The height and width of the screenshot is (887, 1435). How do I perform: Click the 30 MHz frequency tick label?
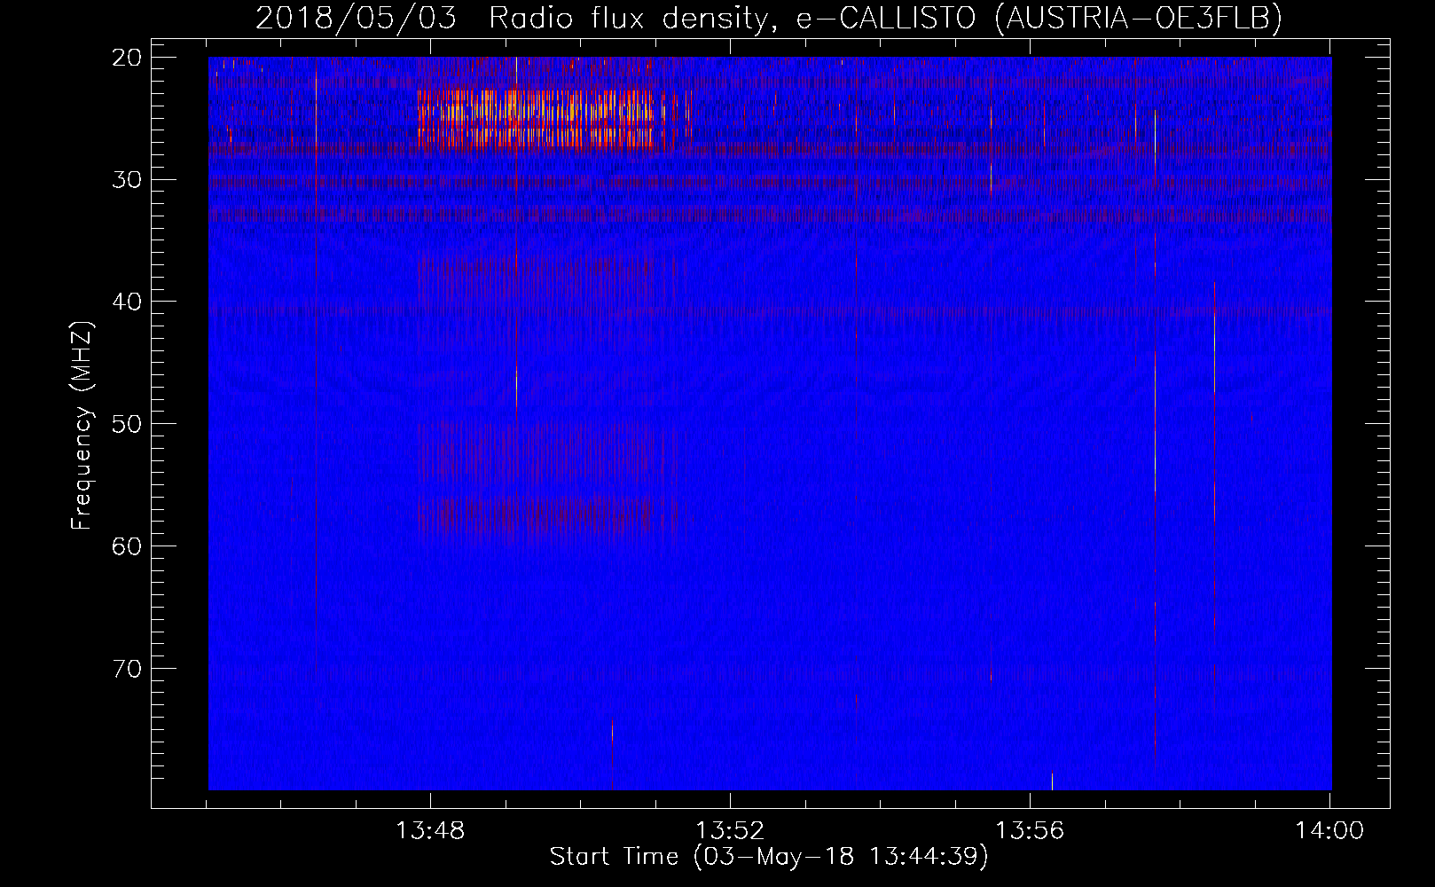pos(128,180)
